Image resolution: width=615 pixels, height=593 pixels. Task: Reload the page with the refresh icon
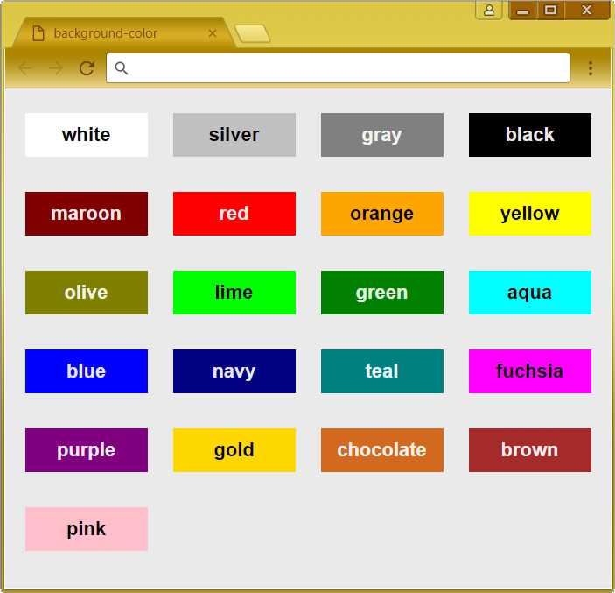[87, 68]
